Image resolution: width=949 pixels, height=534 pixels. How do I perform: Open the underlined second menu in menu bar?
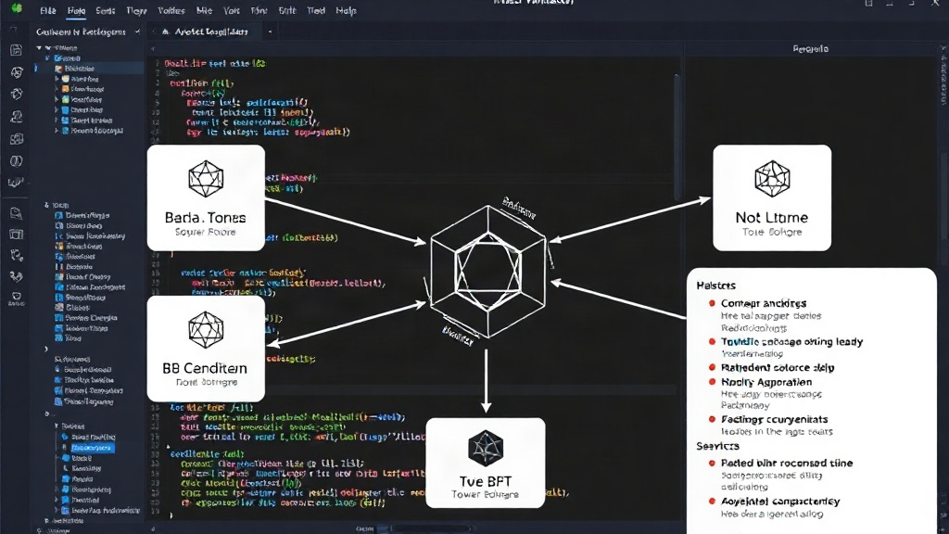tap(76, 11)
